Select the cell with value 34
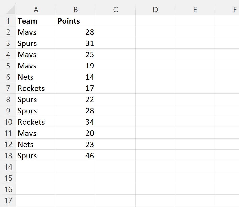Screen dimensions: 239x207 pyautogui.click(x=76, y=122)
